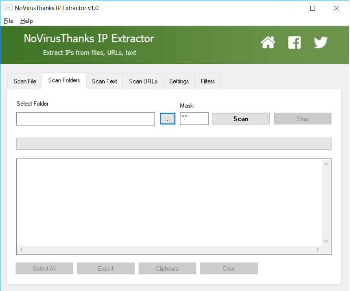Copy results with the Clipboard button

point(167,269)
